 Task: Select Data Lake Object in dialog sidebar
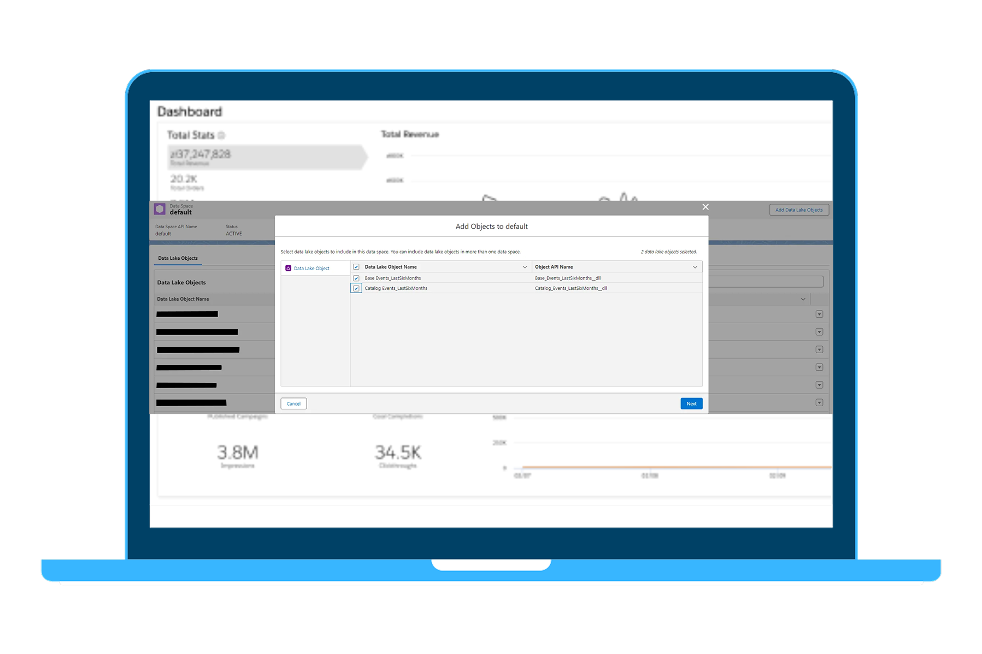pyautogui.click(x=311, y=268)
